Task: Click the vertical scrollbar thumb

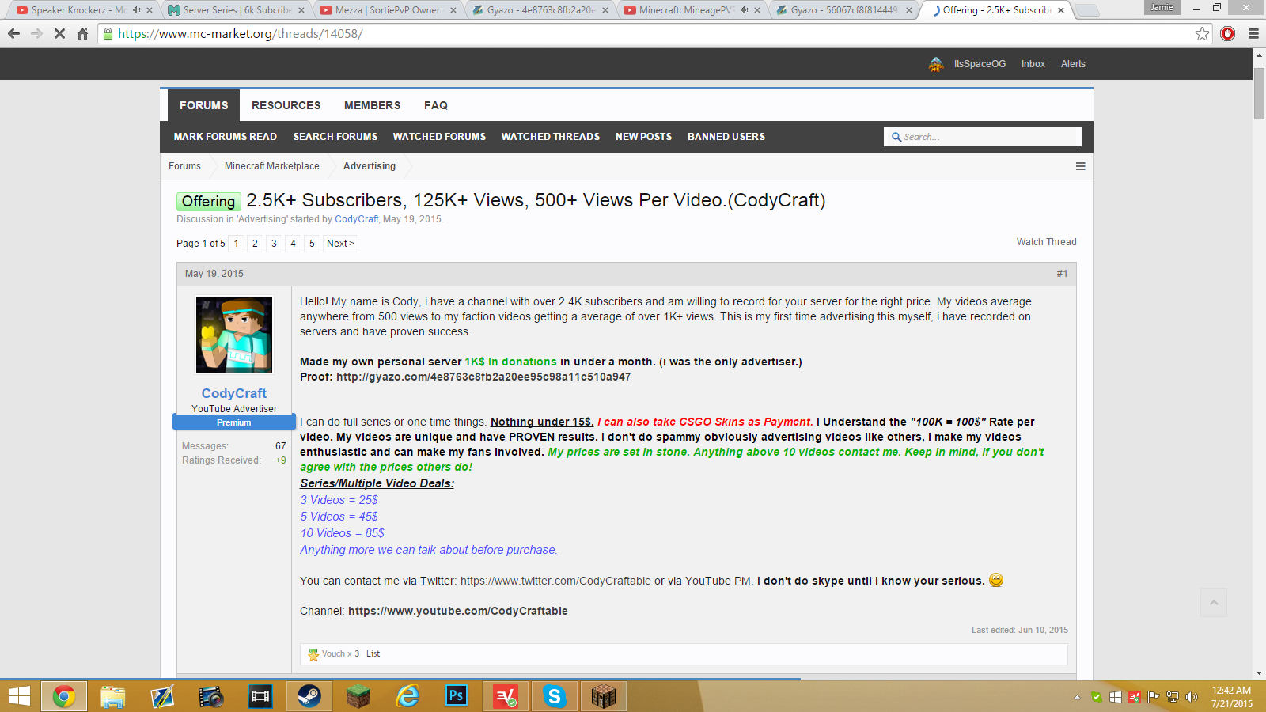Action: [x=1259, y=93]
